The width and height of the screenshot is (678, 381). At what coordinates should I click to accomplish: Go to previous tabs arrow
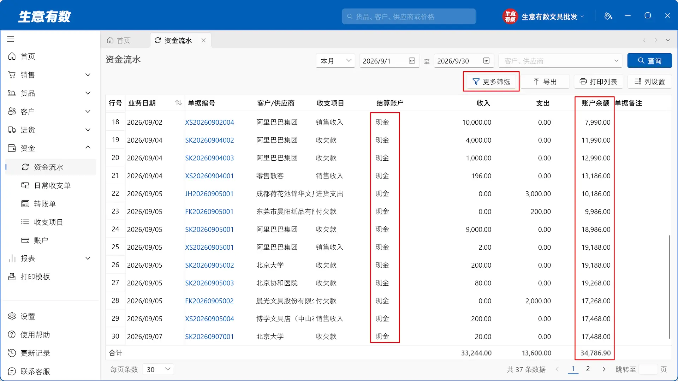tap(644, 40)
